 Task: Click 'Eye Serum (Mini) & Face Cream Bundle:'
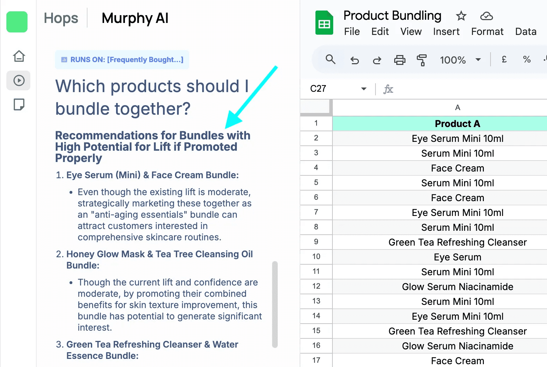pyautogui.click(x=152, y=175)
